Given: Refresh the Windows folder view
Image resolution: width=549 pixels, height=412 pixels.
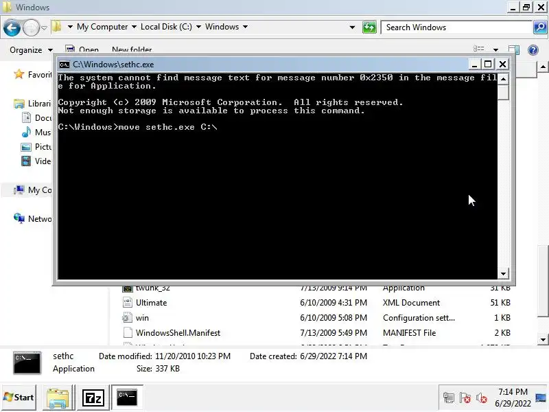Looking at the screenshot, I should tap(369, 27).
